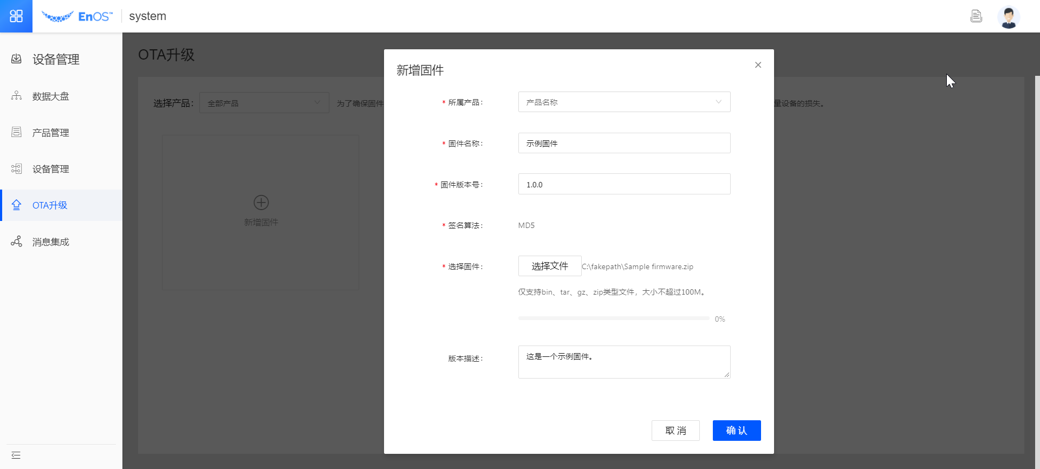The image size is (1040, 469).
Task: Click the MD5 signature algorithm value
Action: [526, 225]
